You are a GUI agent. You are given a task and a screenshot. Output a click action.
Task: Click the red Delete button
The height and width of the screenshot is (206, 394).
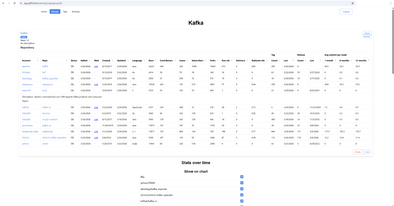click(x=358, y=152)
